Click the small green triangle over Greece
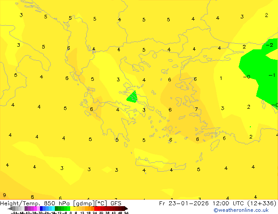Image resolution: width=278 pixels, height=214 pixels. [x=132, y=98]
